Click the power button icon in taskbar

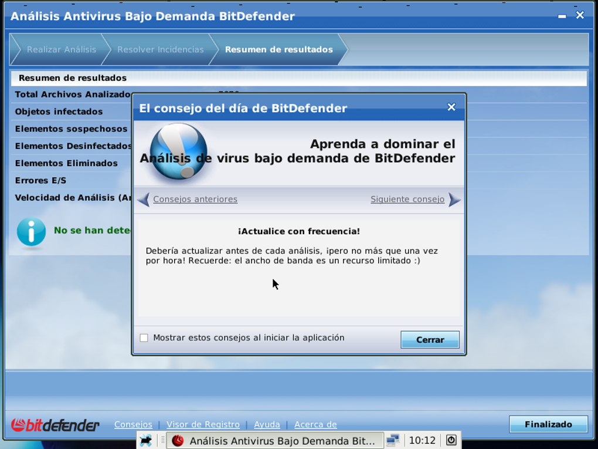pyautogui.click(x=451, y=440)
